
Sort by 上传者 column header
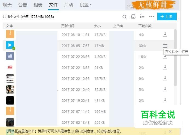pyautogui.click(x=118, y=26)
